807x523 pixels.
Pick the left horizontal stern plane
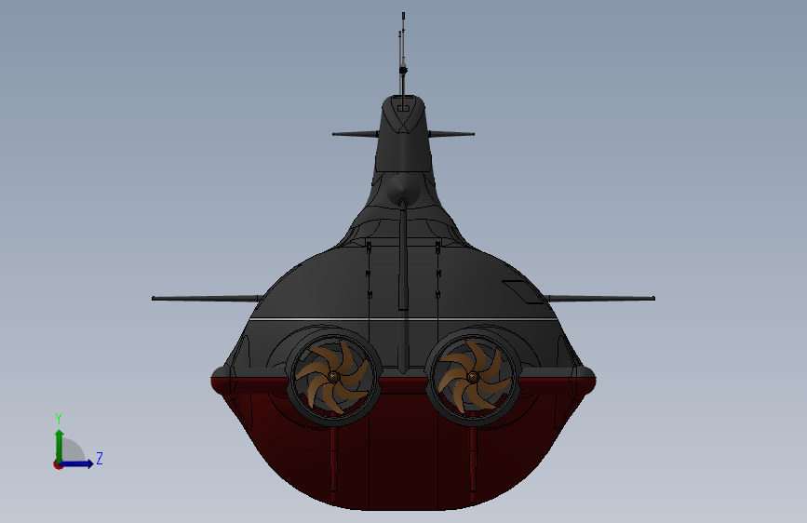[207, 298]
